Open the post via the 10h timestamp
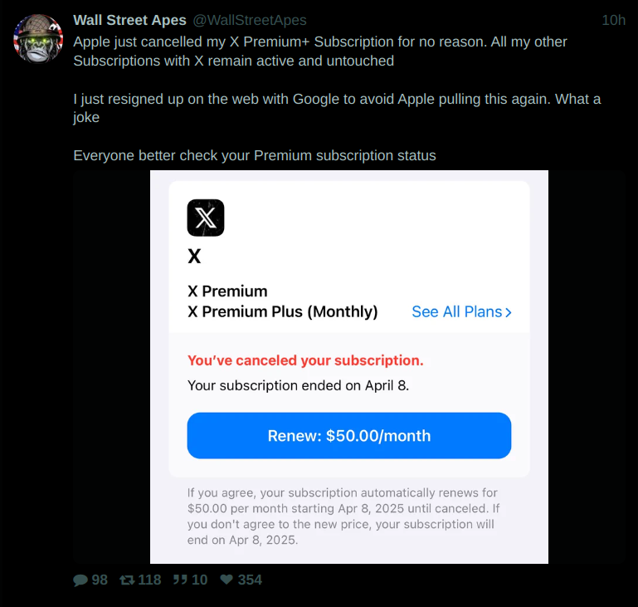Image resolution: width=638 pixels, height=607 pixels. click(x=613, y=20)
